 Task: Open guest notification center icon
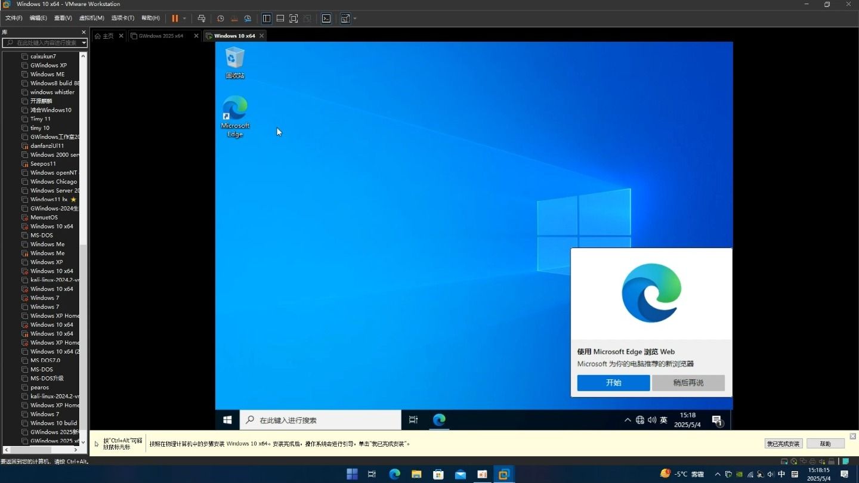(718, 420)
